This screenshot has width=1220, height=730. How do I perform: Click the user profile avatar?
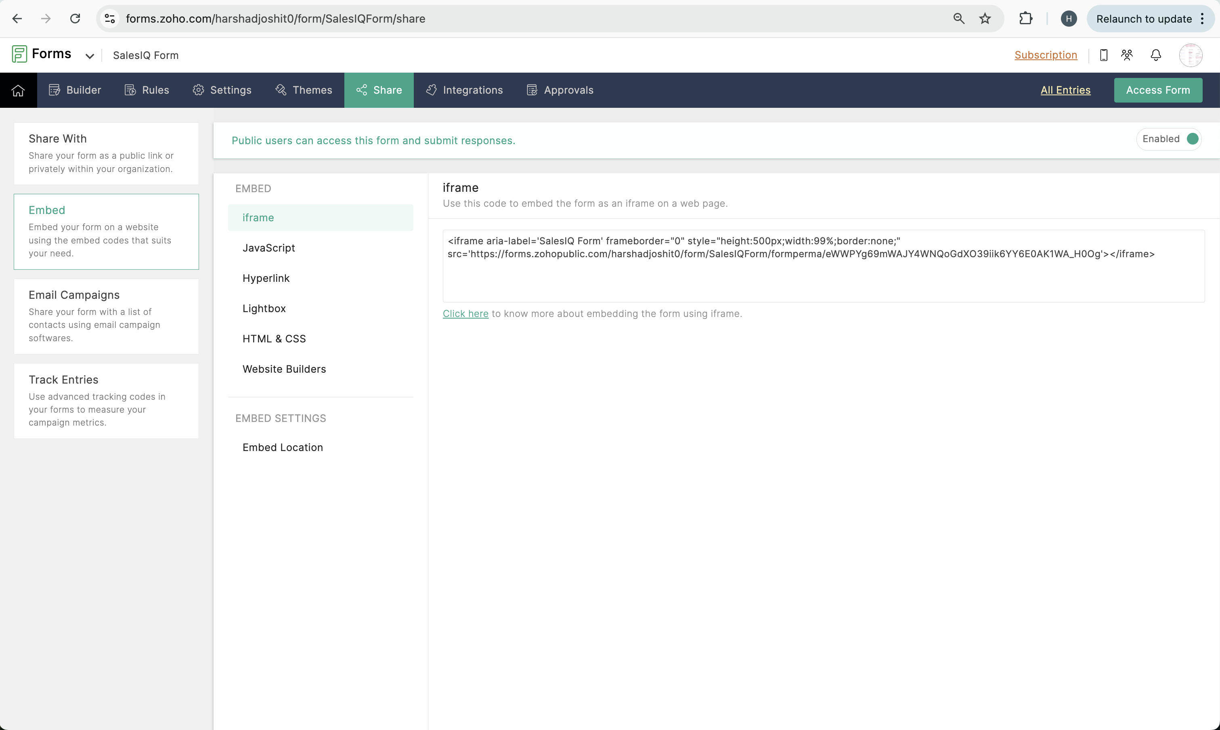(1191, 55)
